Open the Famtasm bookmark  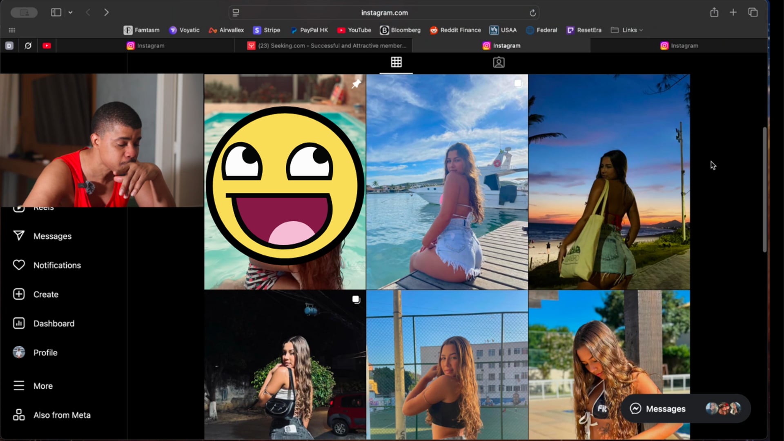pos(142,30)
